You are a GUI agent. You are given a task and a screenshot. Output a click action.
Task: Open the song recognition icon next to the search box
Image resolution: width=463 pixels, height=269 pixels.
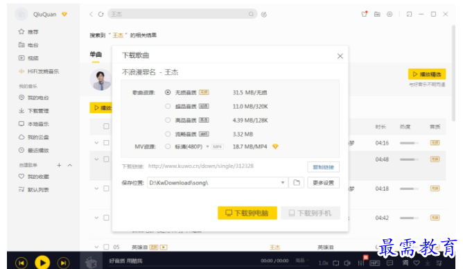pos(264,14)
